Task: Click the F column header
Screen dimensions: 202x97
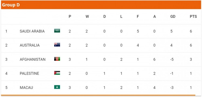Action: tap(138, 16)
